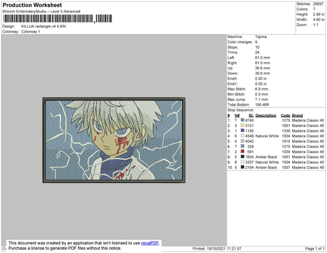Select 'Wilcom EmbroideryStudio – Level 3 Advanced' text
The width and height of the screenshot is (327, 253).
tap(41, 11)
